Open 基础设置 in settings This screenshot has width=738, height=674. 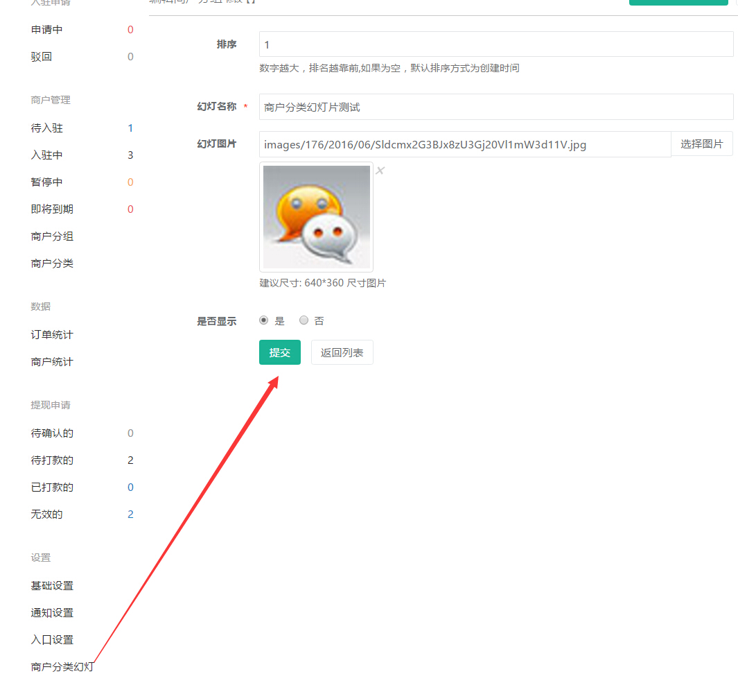click(x=52, y=586)
